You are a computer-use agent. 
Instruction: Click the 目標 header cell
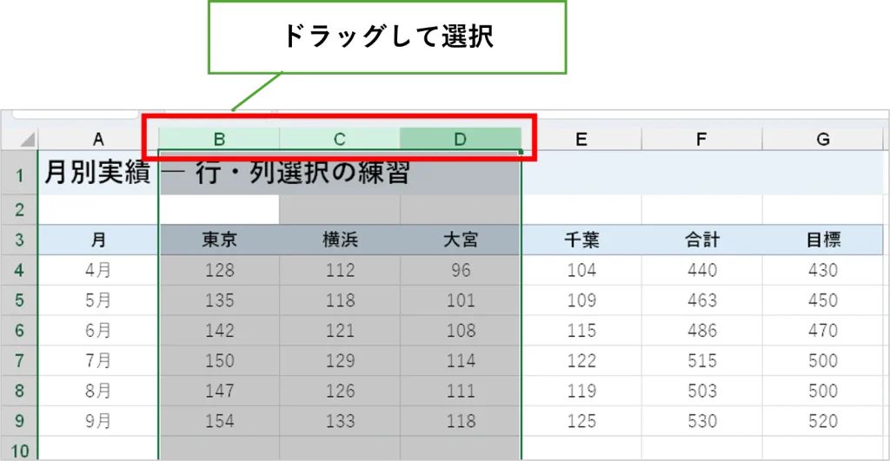(822, 240)
